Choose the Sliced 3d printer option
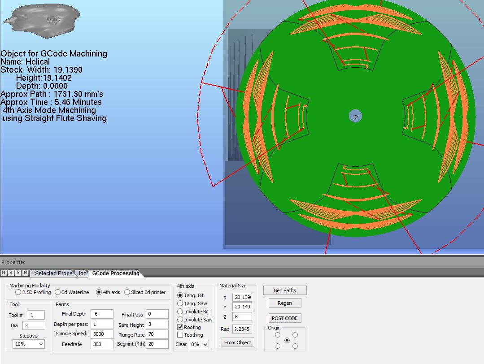This screenshot has width=484, height=364. pos(127,292)
